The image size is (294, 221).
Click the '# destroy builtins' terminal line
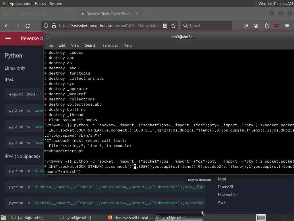65,110
